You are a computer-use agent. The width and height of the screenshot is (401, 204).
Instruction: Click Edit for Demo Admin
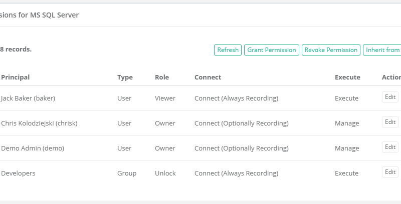pos(390,147)
